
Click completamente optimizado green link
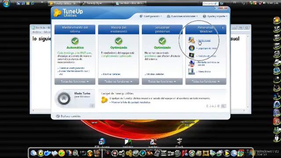coord(116,56)
